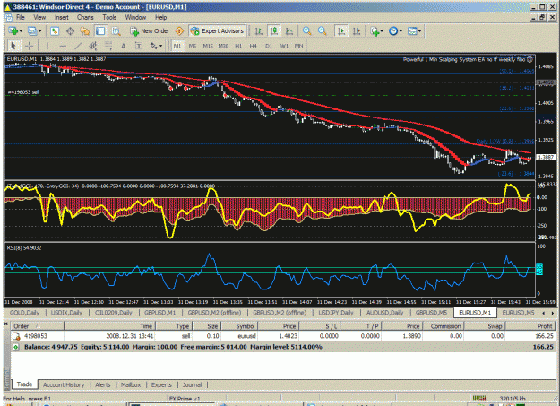Viewport: 560px width, 406px height.
Task: Switch to Line Chart display
Action: pyautogui.click(x=289, y=31)
